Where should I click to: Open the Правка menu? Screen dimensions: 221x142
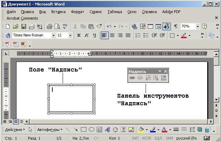pos(27,12)
